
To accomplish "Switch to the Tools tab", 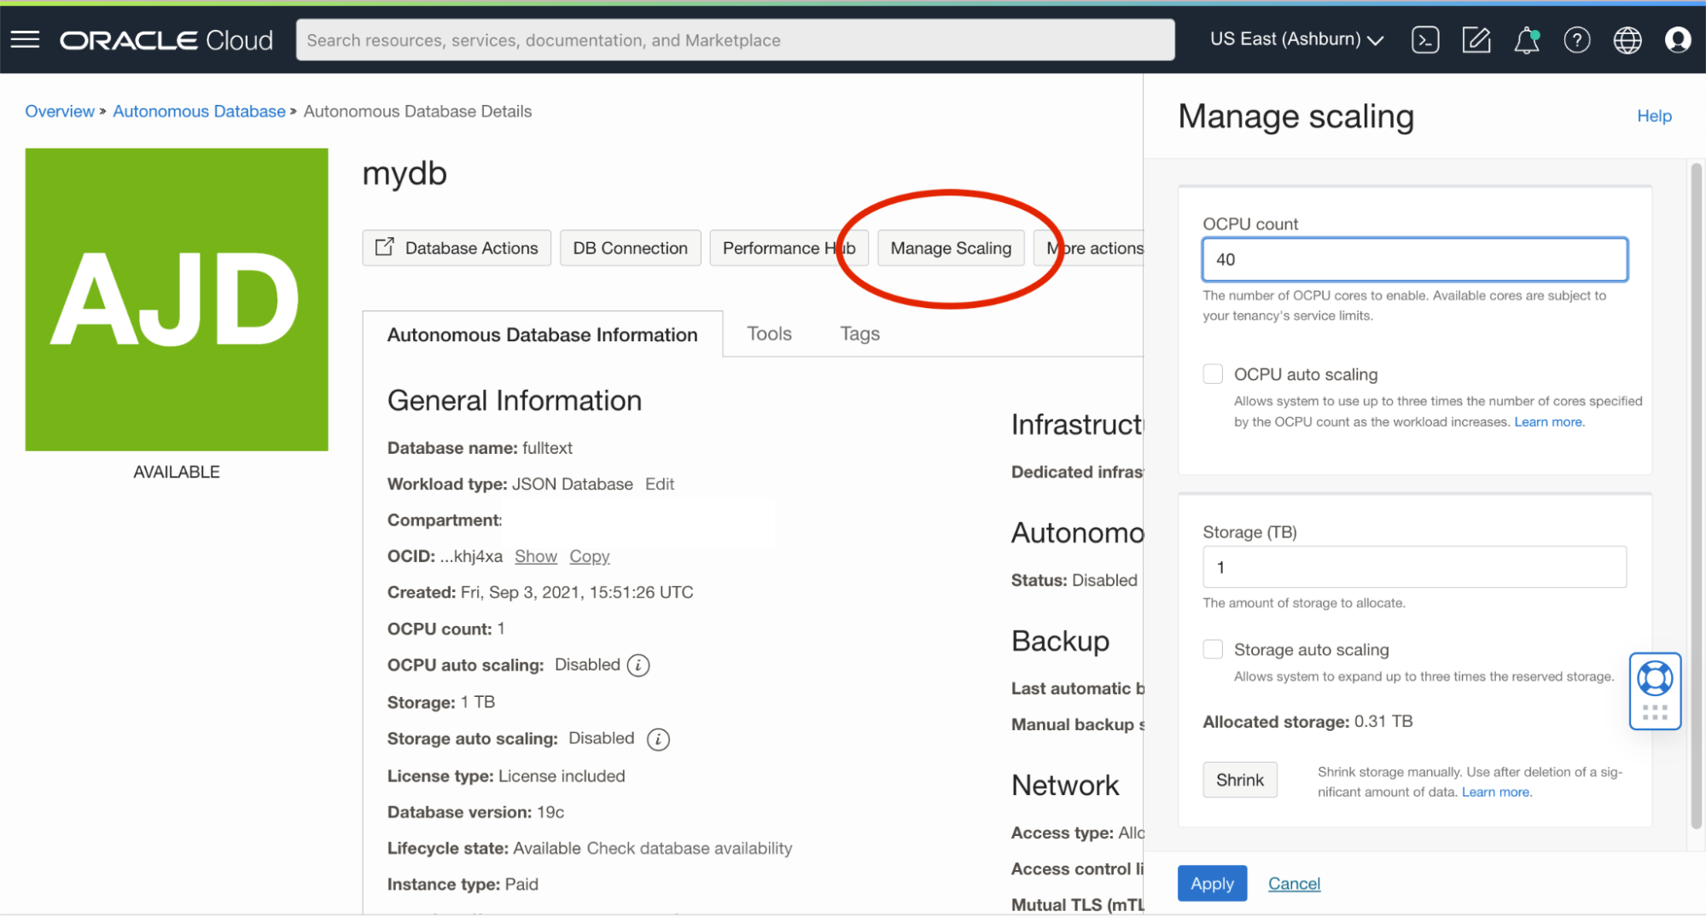I will (x=768, y=334).
